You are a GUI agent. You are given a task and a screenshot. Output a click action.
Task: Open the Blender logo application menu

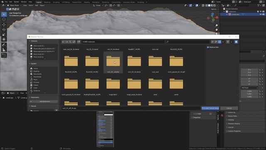tap(2, 2)
